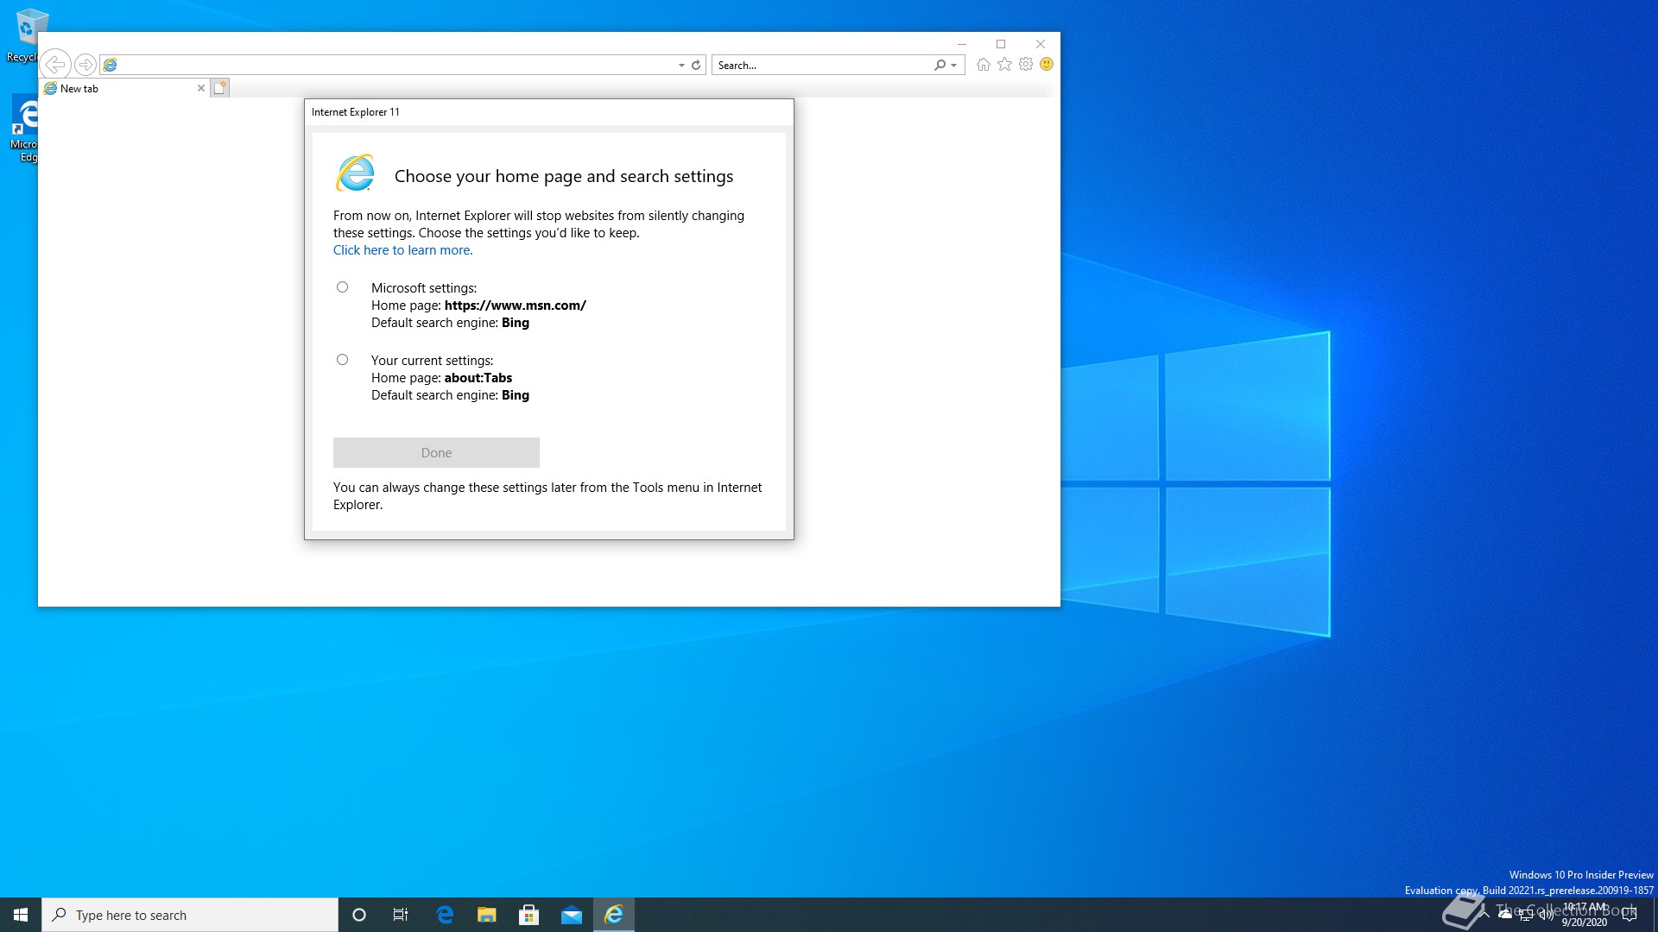The width and height of the screenshot is (1658, 932).
Task: Open the Tools gear icon
Action: (1026, 65)
